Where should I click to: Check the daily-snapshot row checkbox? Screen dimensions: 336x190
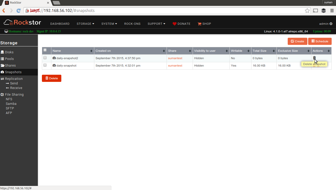45,65
